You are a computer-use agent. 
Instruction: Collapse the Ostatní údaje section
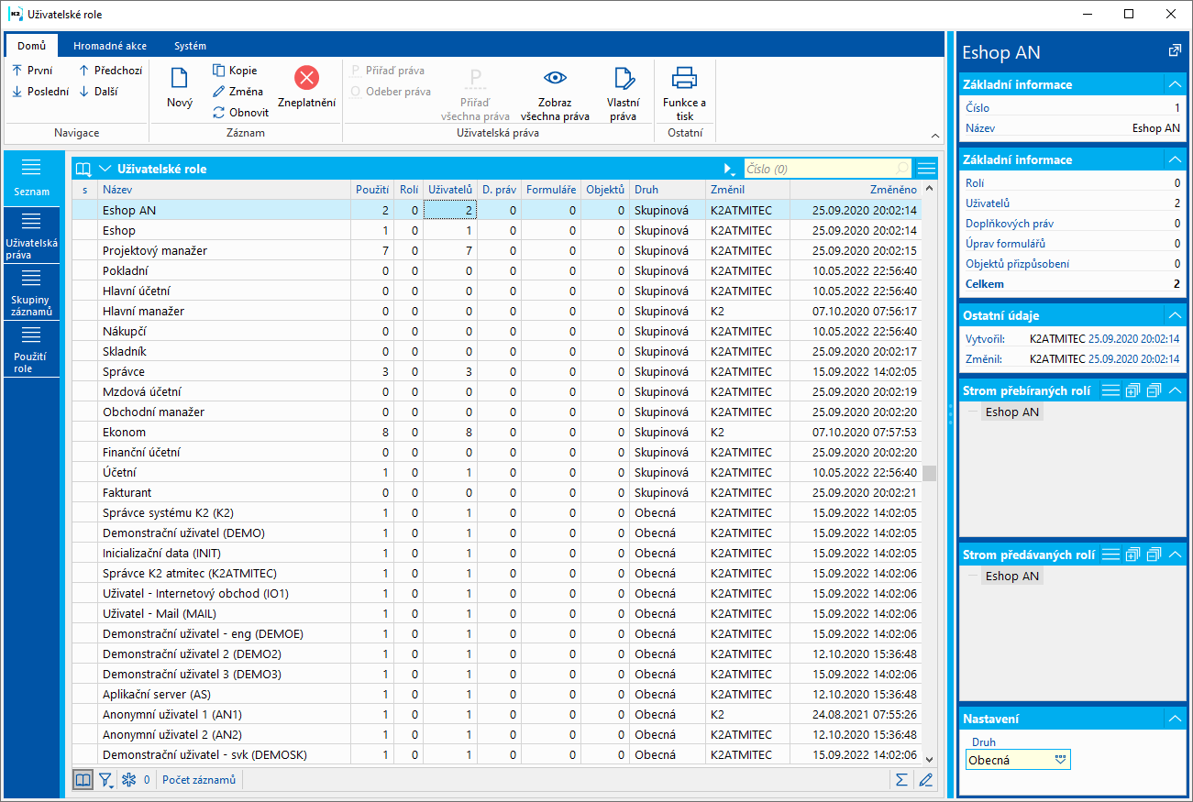click(1175, 315)
